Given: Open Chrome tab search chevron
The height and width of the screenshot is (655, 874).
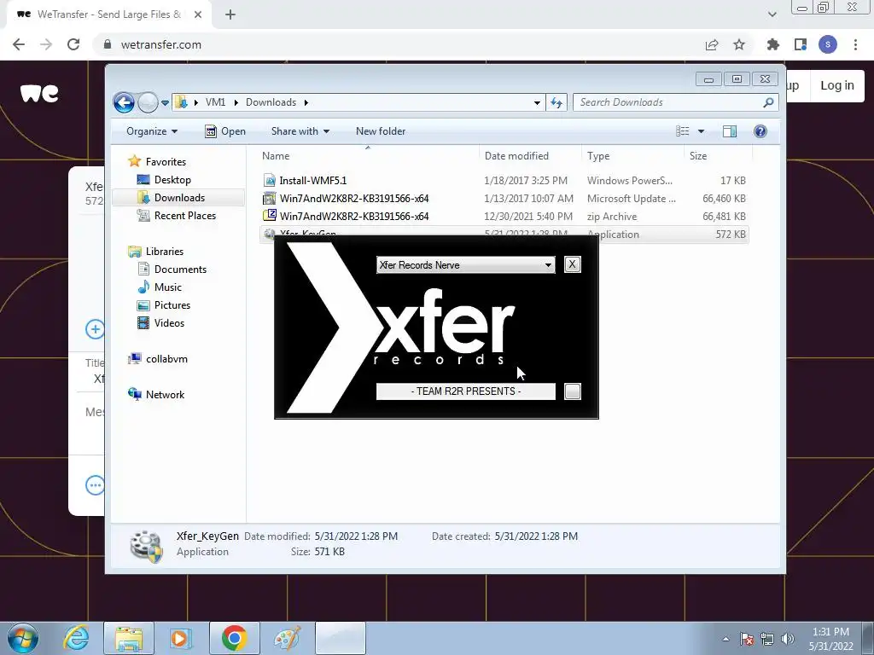Looking at the screenshot, I should point(772,14).
